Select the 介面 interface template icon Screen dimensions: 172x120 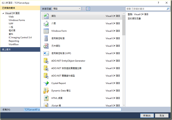pos(46,23)
